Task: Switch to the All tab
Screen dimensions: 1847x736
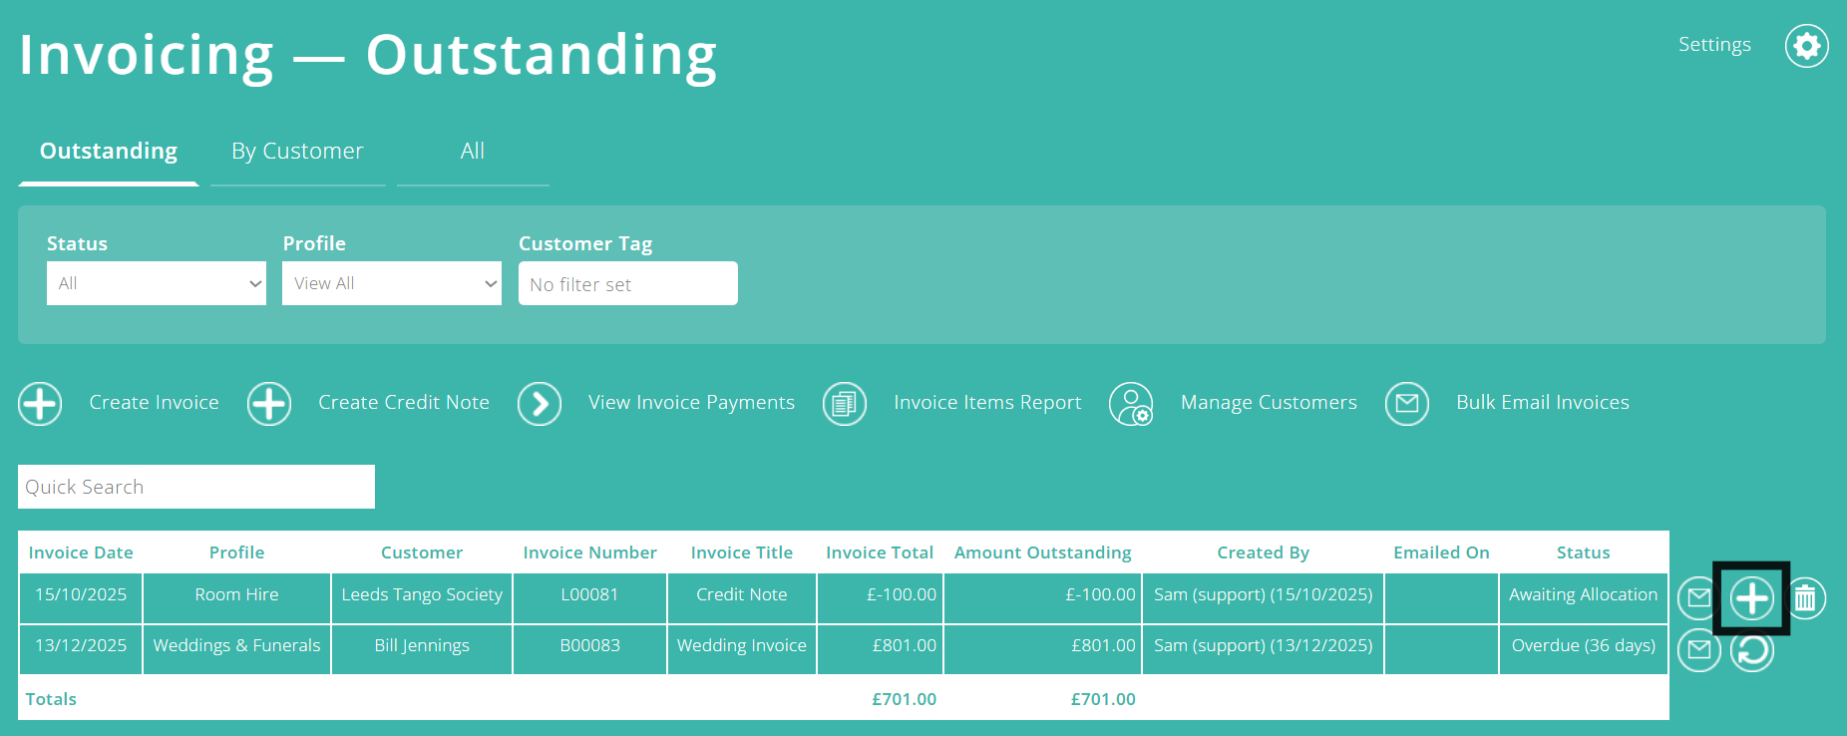Action: [473, 152]
